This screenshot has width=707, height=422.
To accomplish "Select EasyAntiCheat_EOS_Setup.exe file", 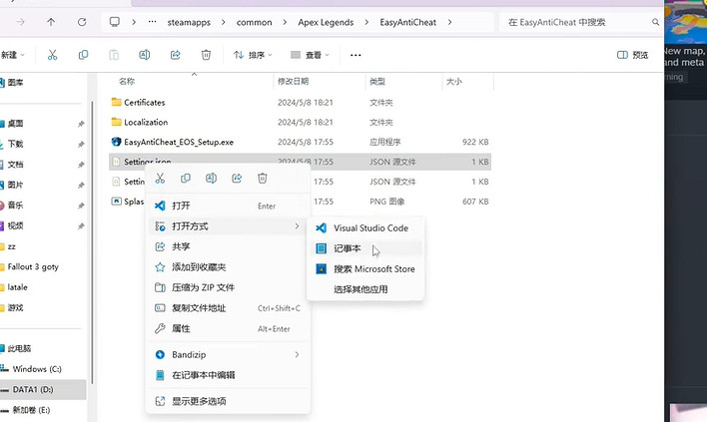I will click(x=301, y=143).
